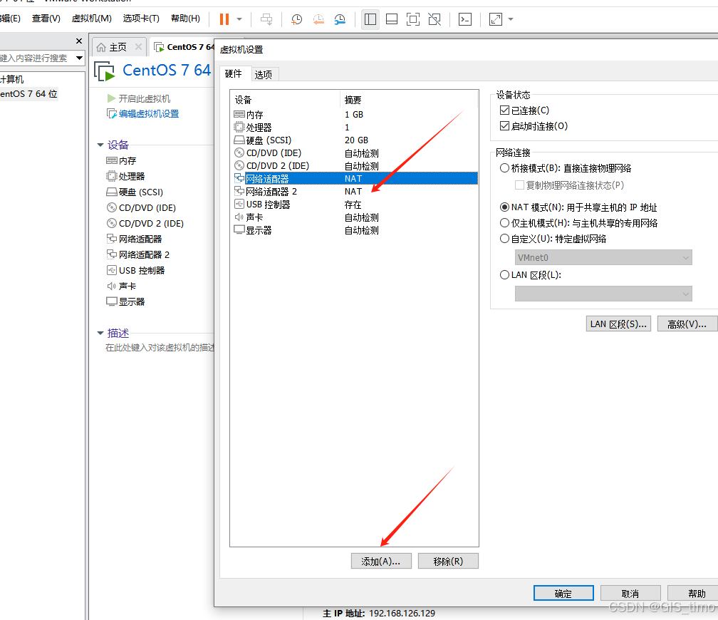Click 显示器 in the VM summary list

pyautogui.click(x=125, y=301)
